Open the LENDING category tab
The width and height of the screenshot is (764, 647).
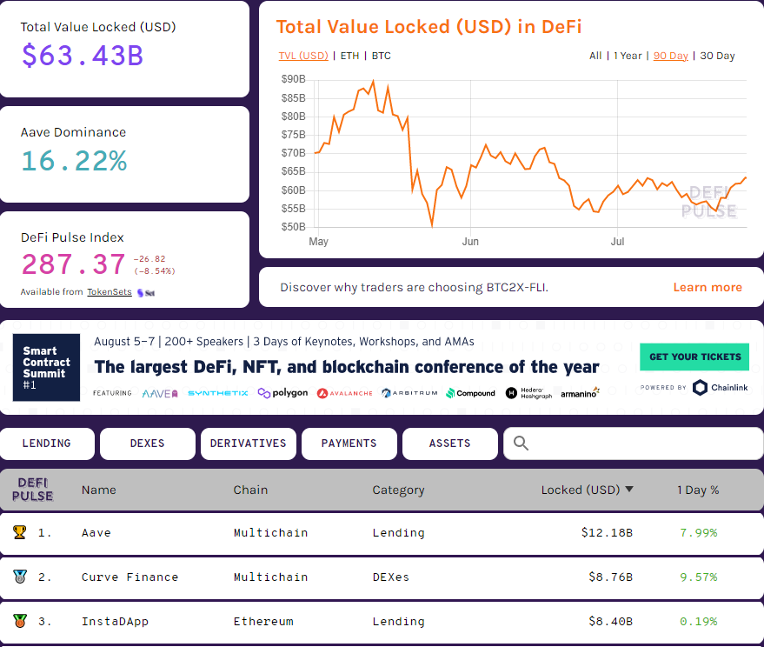pyautogui.click(x=47, y=444)
